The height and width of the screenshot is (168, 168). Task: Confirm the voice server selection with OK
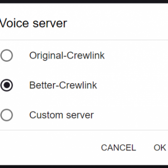click(x=160, y=147)
